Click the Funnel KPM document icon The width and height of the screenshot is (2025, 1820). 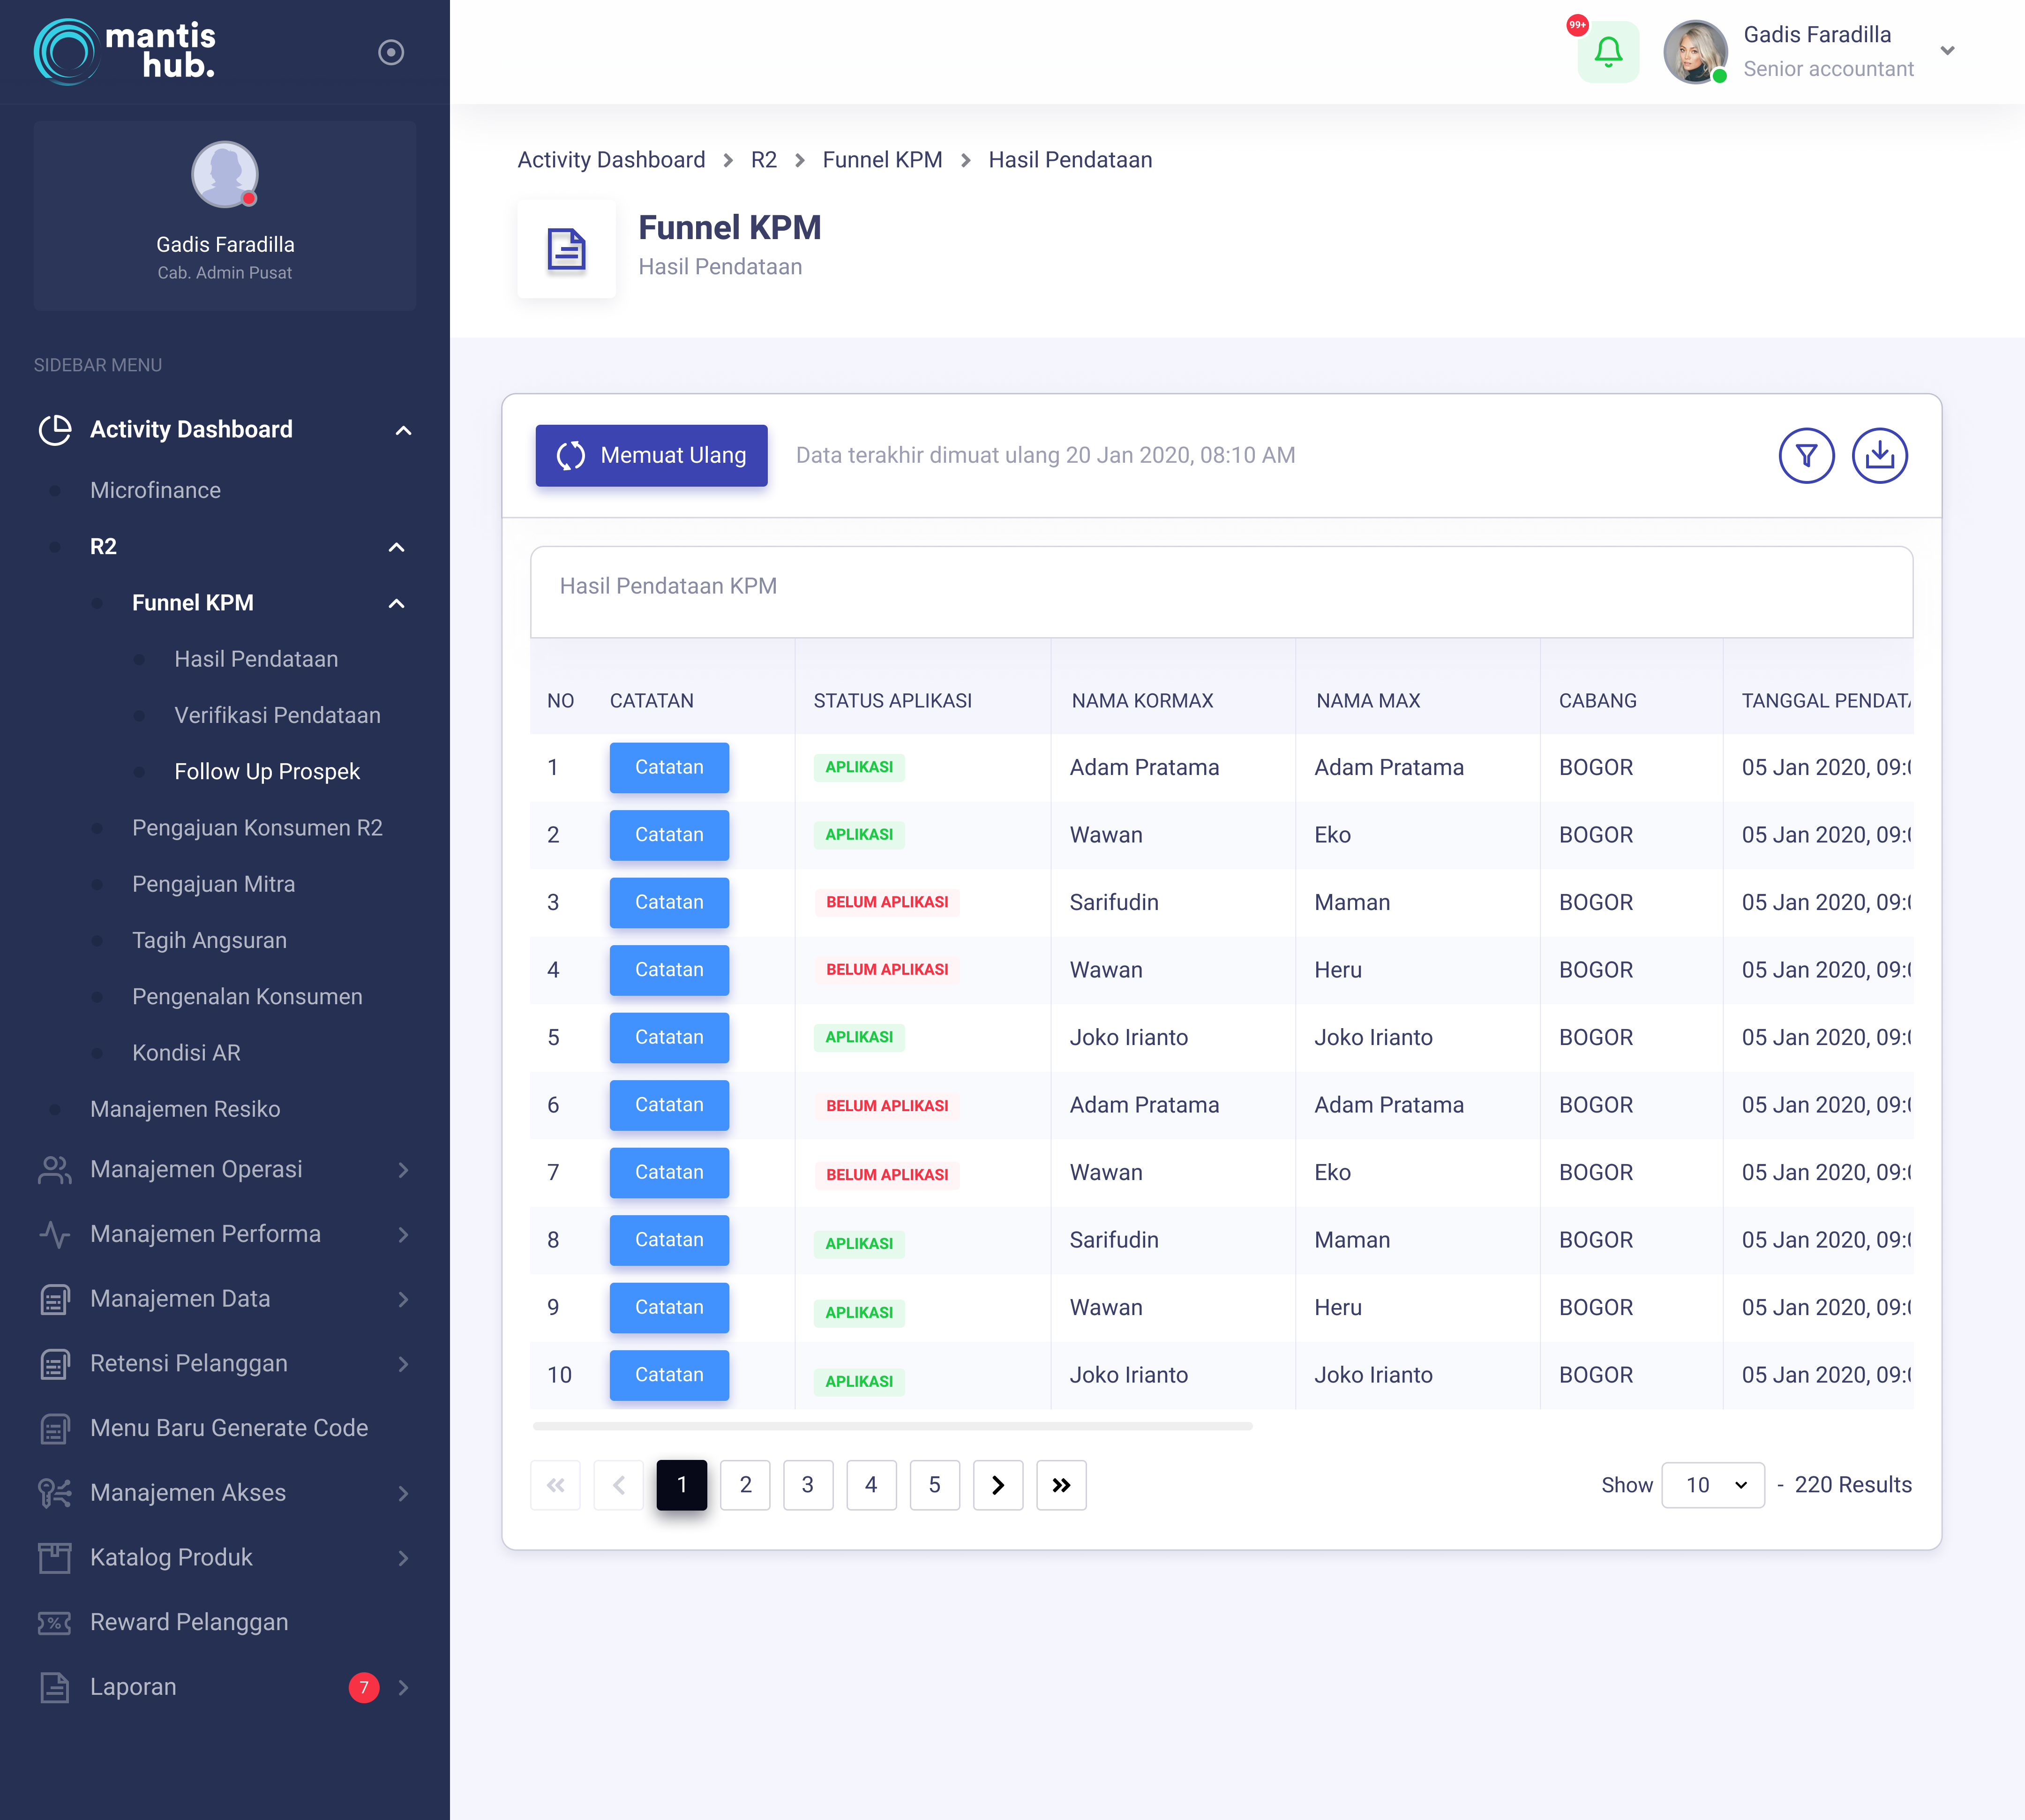click(x=566, y=249)
